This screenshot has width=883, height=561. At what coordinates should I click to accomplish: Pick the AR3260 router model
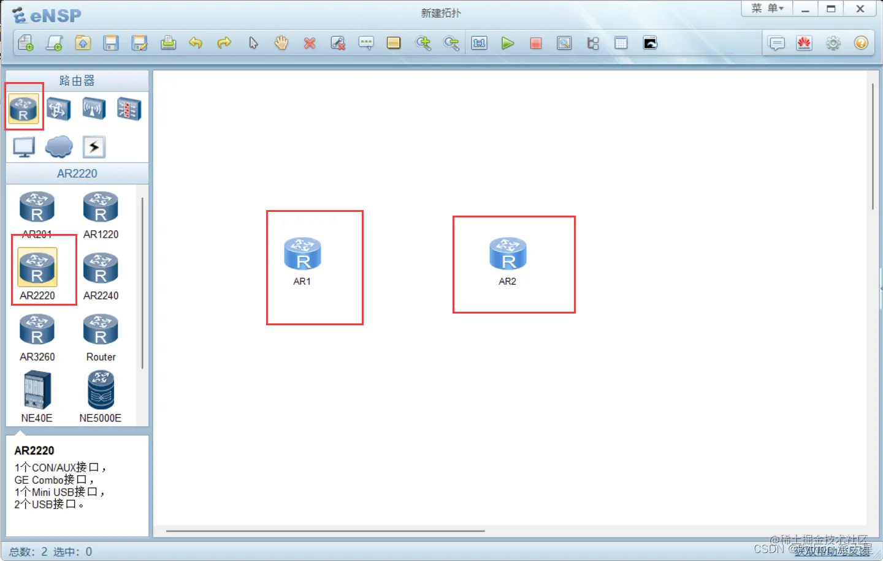37,337
